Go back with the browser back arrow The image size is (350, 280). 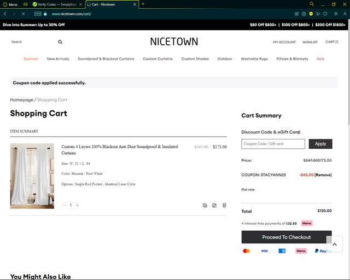pos(5,14)
